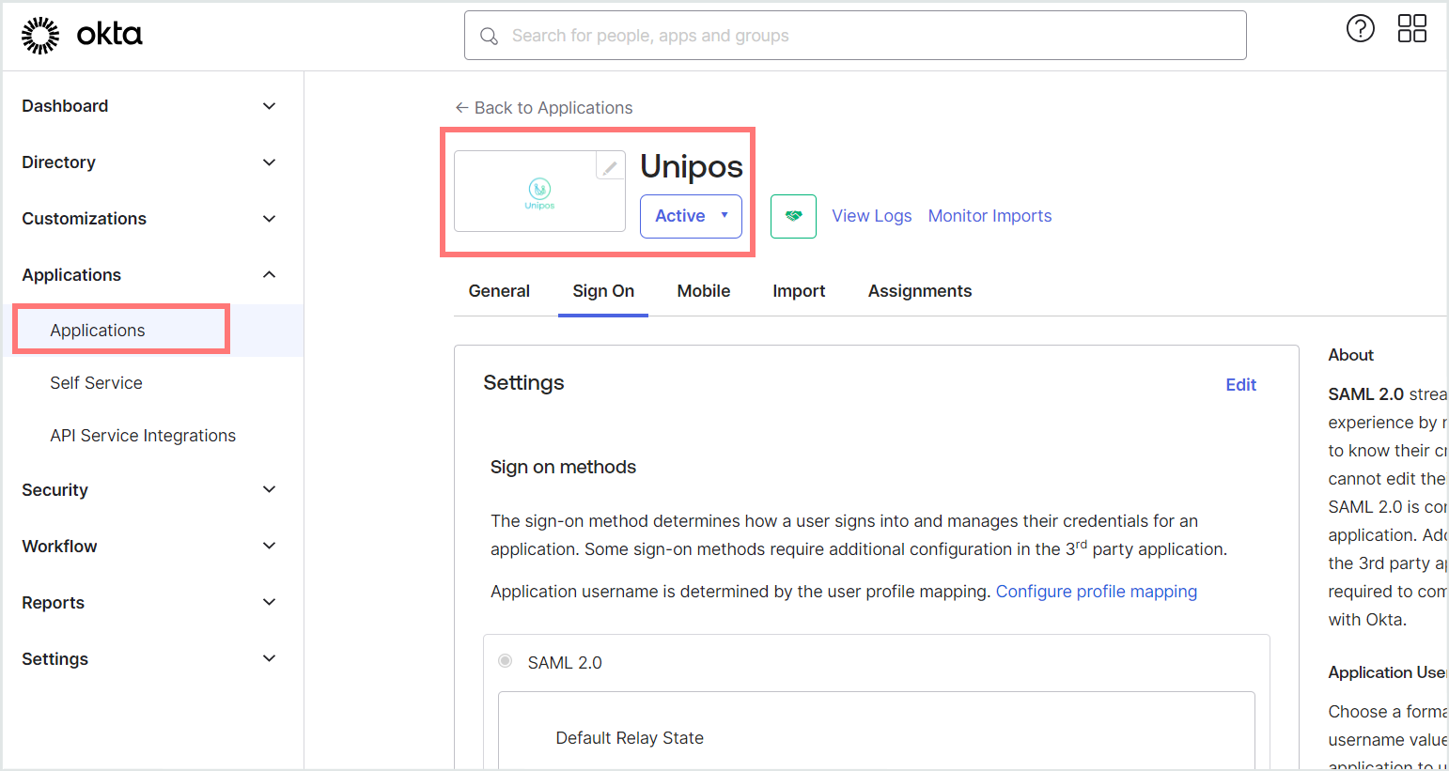Switch to the Assignments tab
The width and height of the screenshot is (1449, 771).
click(920, 291)
